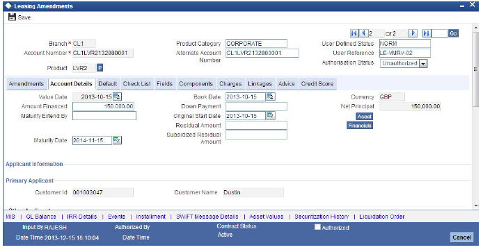This screenshot has height=252, width=483.
Task: Click the record number input beside Go
Action: pyautogui.click(x=439, y=33)
